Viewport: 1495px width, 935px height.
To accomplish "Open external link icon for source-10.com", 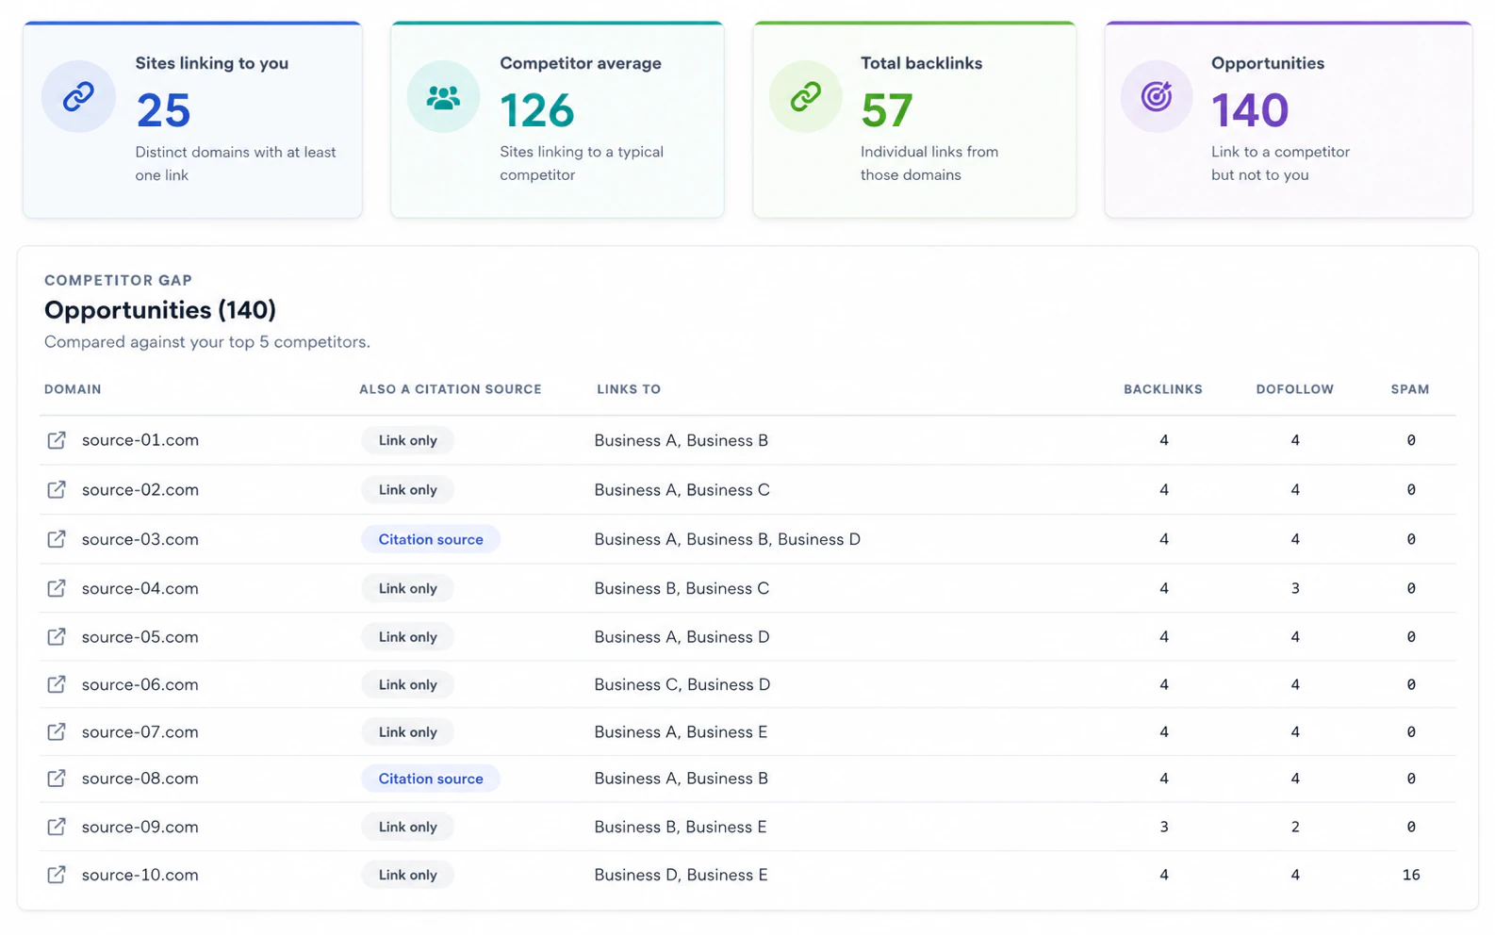I will [x=57, y=875].
